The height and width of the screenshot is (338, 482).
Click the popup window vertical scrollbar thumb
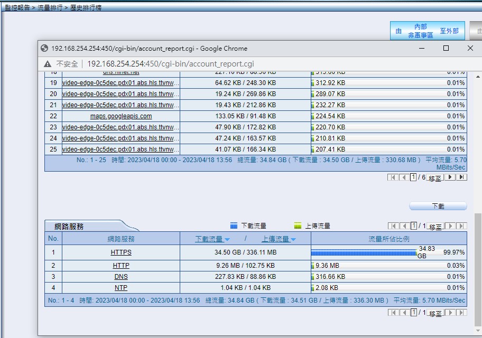coord(478,269)
